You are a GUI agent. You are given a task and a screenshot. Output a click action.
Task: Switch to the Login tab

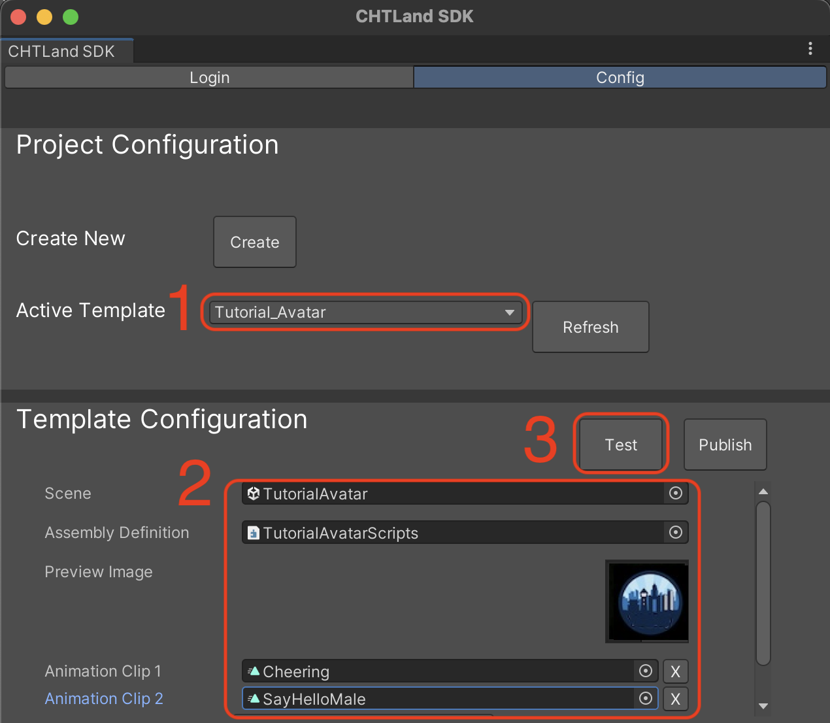click(x=209, y=78)
